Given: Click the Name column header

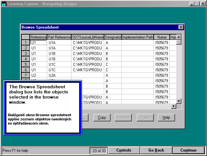Looking at the screenshot, I should point(162,37).
